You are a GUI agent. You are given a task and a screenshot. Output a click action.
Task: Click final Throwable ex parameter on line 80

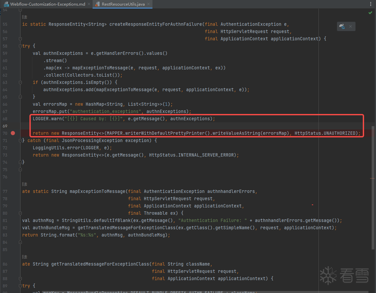point(152,213)
